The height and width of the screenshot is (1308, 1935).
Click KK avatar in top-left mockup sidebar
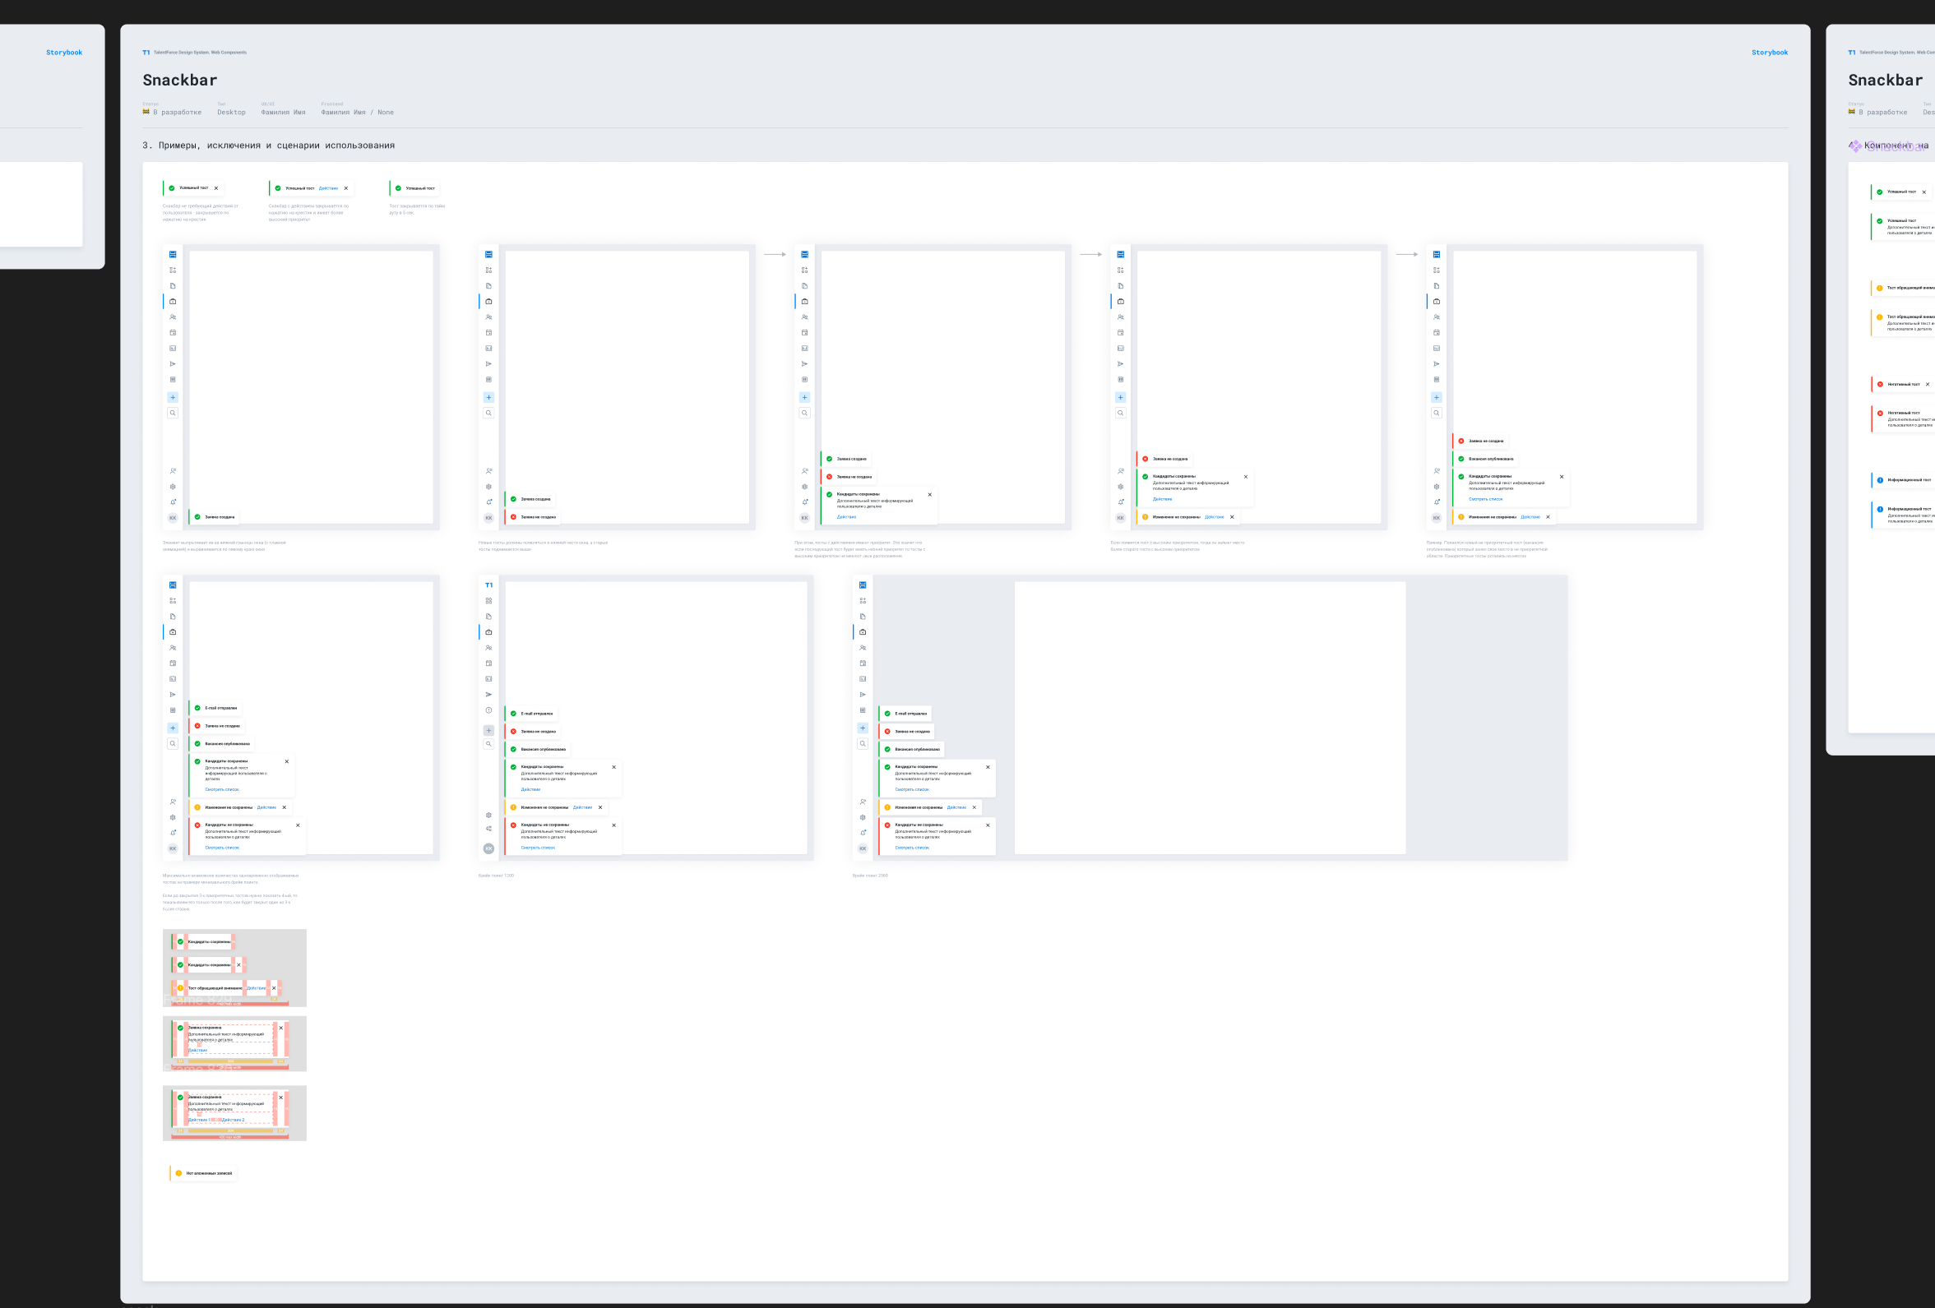pyautogui.click(x=174, y=518)
